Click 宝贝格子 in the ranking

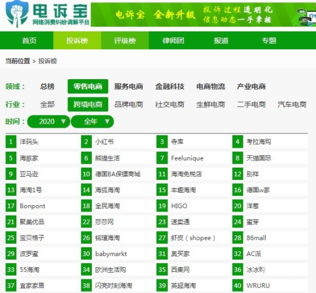tap(32, 238)
